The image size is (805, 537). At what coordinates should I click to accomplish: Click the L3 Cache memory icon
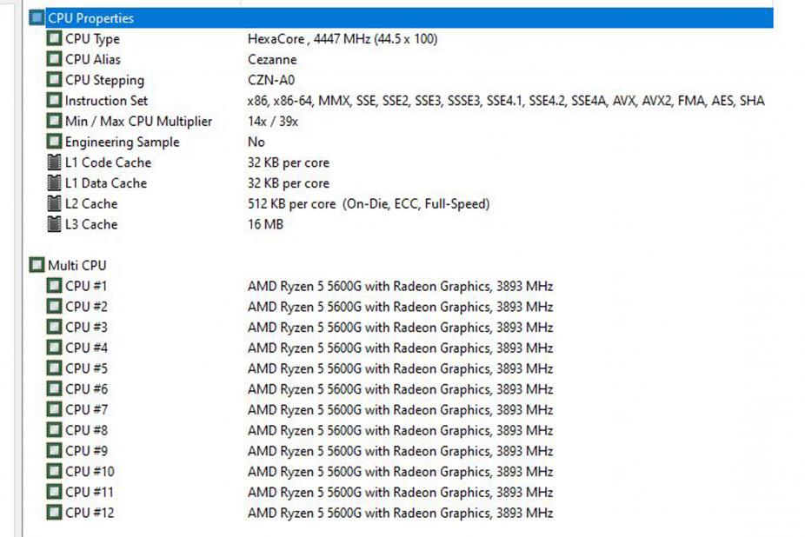54,224
